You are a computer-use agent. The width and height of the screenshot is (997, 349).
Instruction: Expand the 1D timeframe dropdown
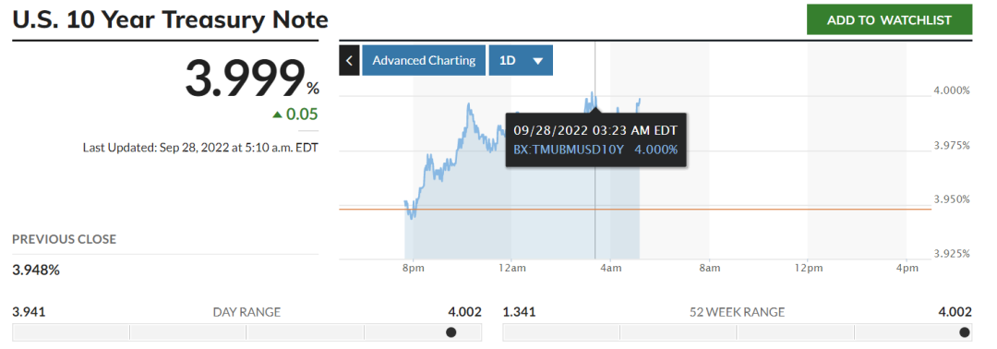point(521,60)
